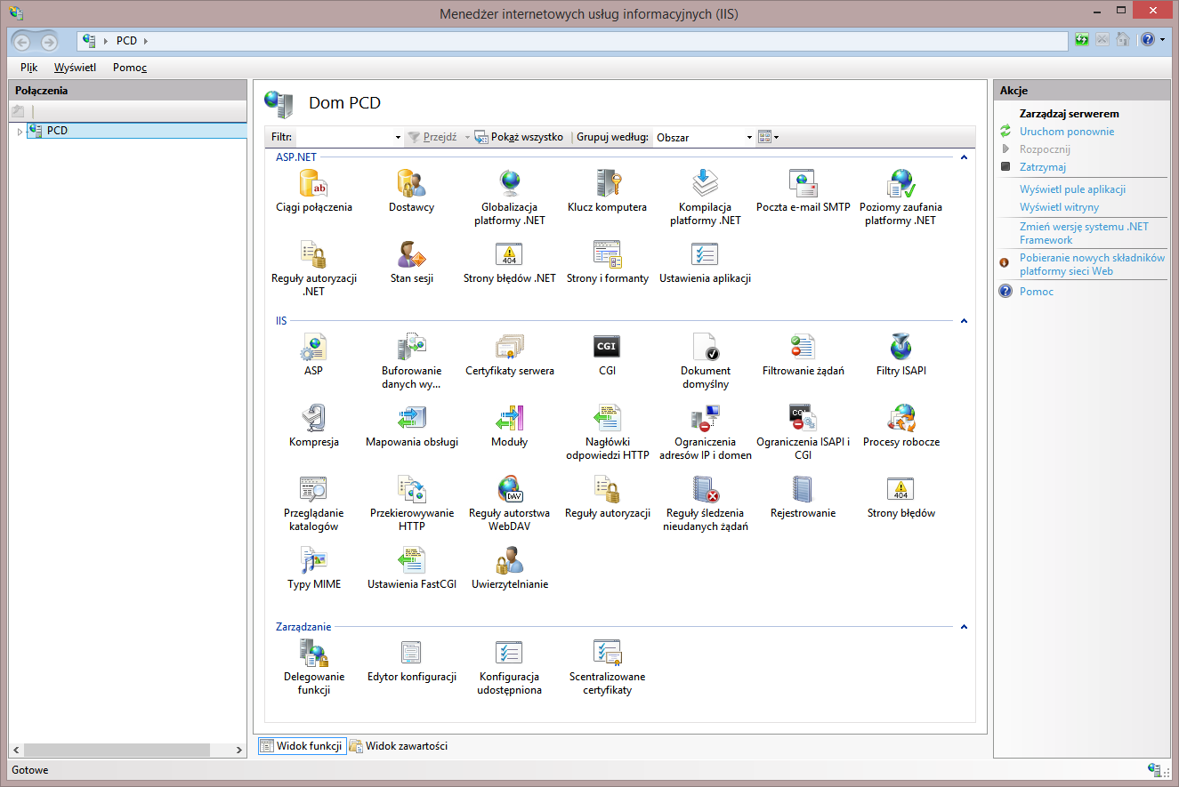Open the Filtr dropdown arrow
The image size is (1179, 787).
pos(398,138)
